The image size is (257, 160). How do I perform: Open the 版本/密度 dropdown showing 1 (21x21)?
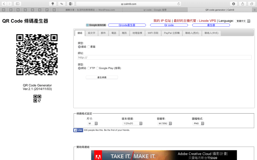tap(132, 123)
